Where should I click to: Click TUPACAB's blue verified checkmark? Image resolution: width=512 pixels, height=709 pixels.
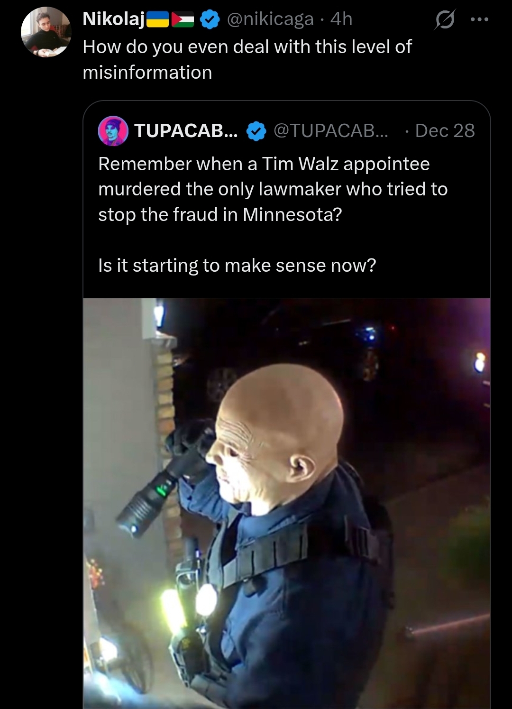tap(256, 131)
